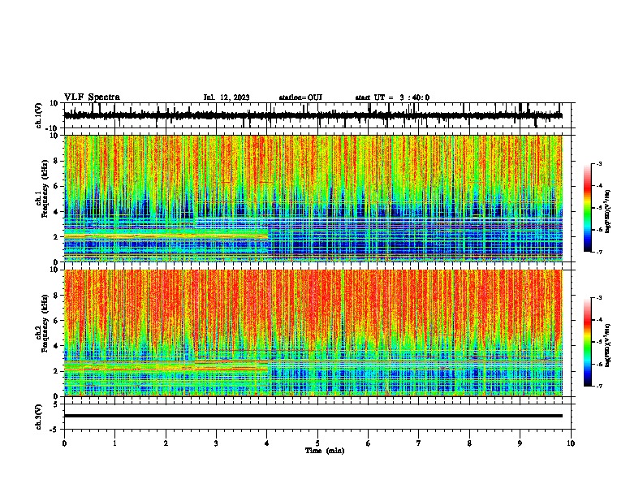Screen dimensions: 643x497
Task: Click the 'Time (min)' axis label
Action: coord(325,451)
